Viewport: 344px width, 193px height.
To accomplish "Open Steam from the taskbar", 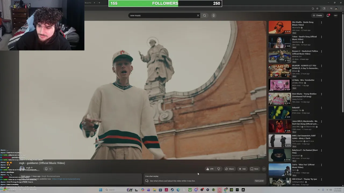I will 172,190.
